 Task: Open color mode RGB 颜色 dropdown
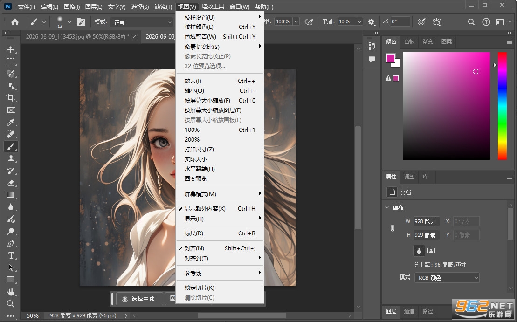tap(447, 278)
